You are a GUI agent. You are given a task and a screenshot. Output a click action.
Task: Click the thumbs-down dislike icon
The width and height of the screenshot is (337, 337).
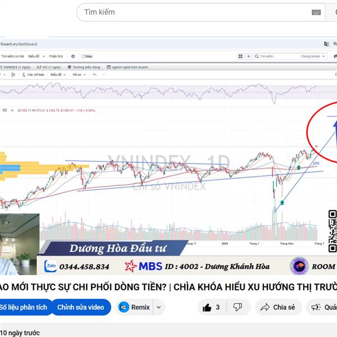(x=238, y=307)
